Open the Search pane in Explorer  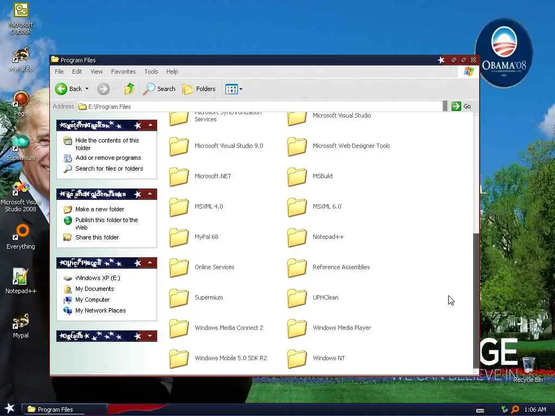[159, 89]
